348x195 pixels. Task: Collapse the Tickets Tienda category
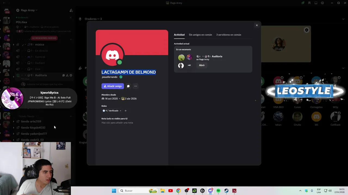click(26, 116)
